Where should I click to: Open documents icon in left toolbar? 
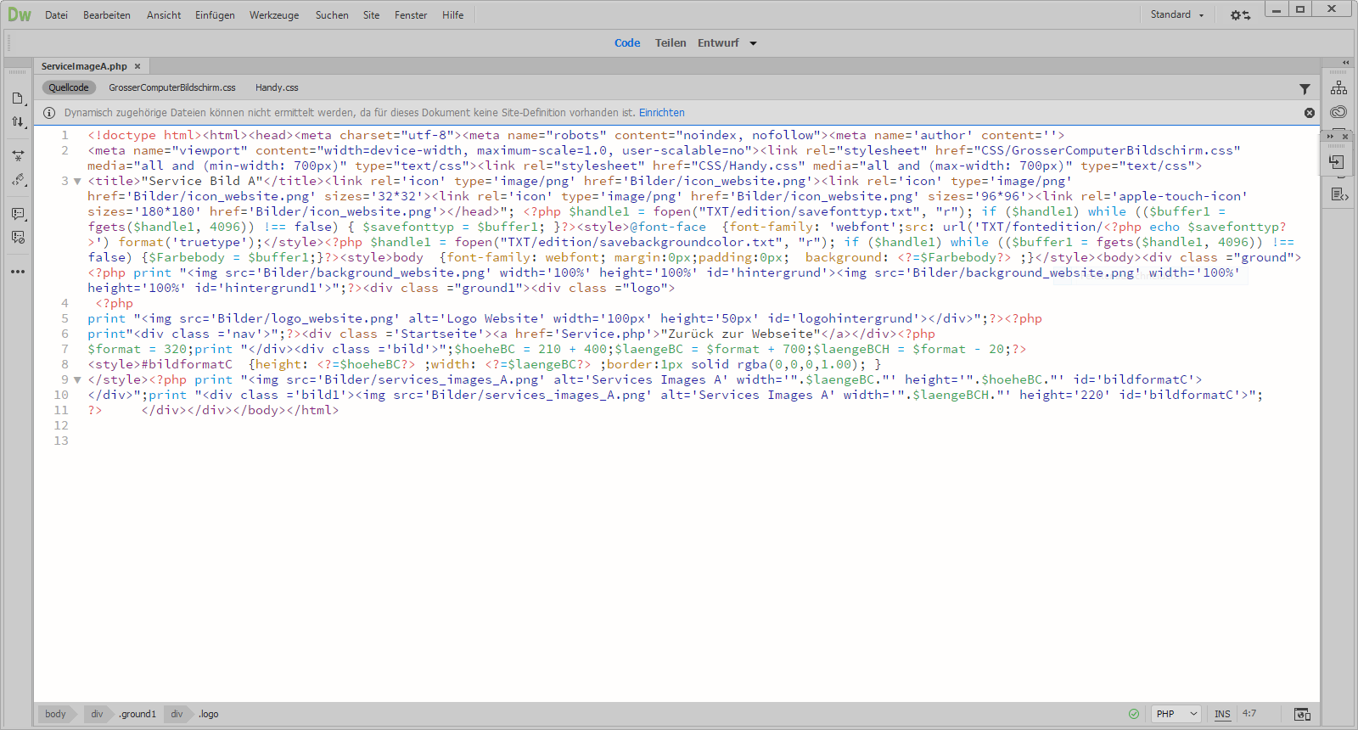tap(18, 98)
